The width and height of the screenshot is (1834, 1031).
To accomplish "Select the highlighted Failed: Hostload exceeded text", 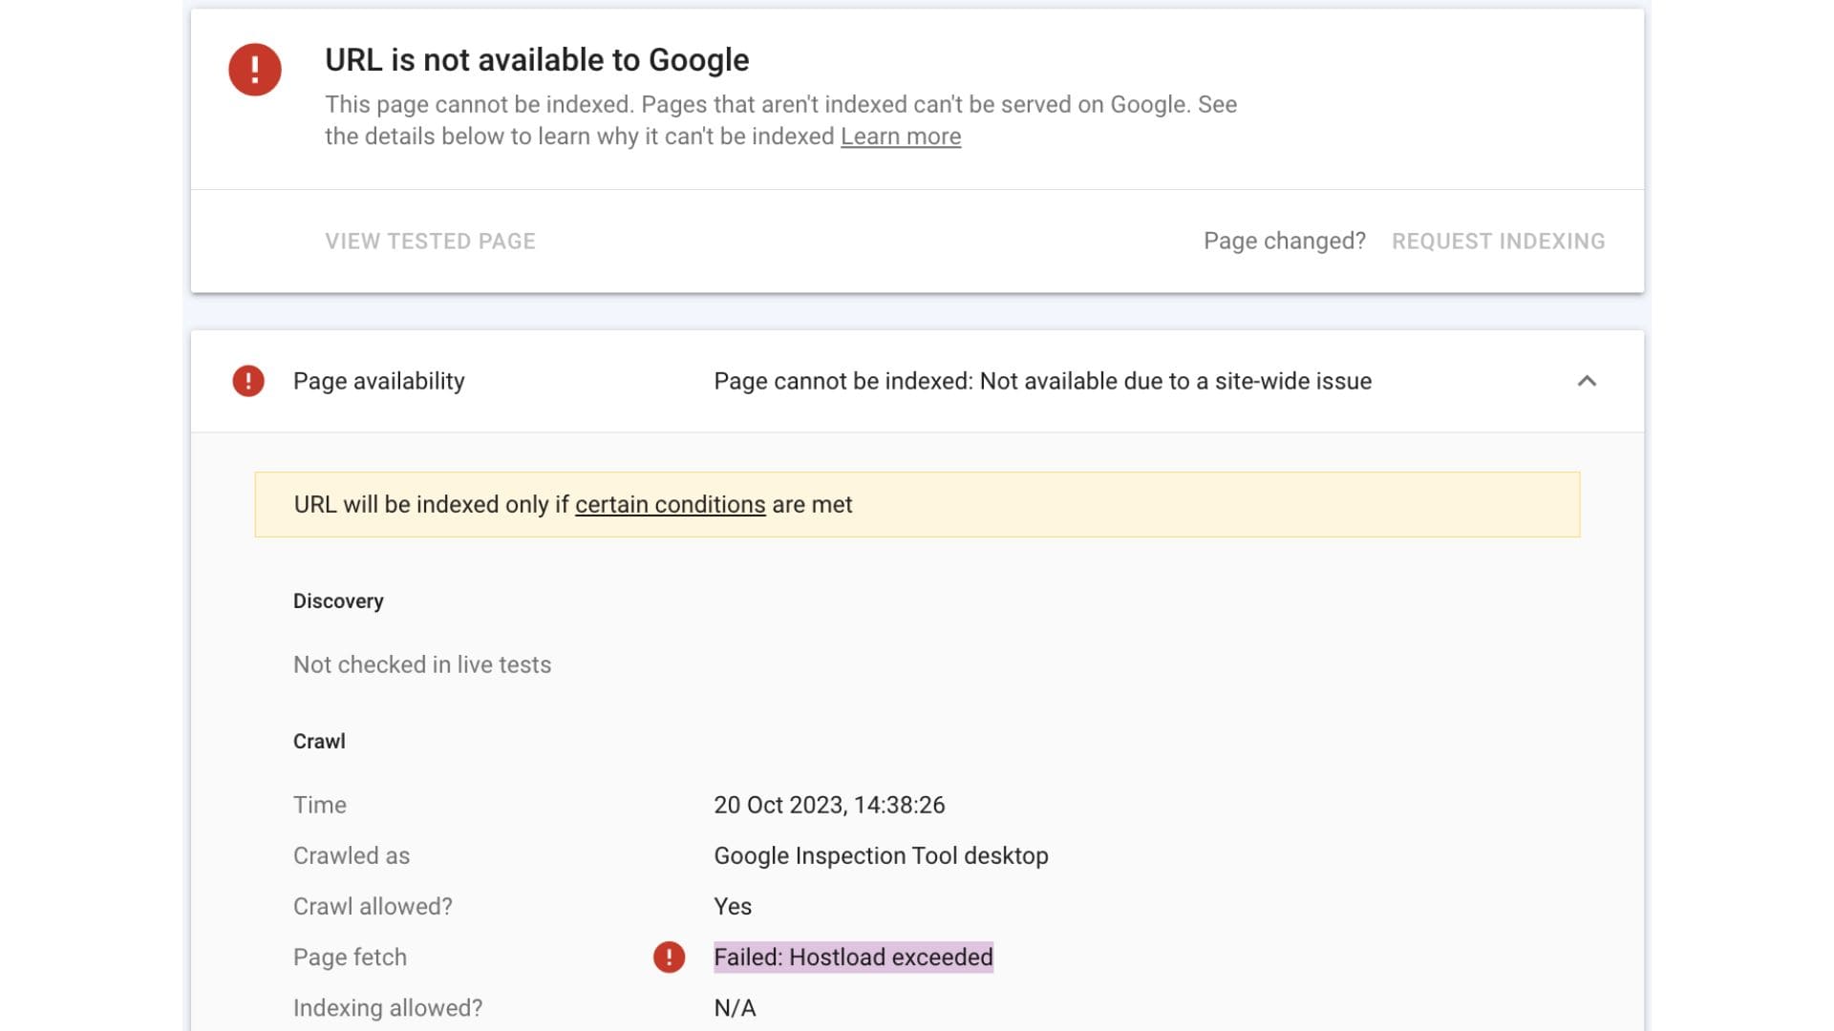I will tap(853, 957).
